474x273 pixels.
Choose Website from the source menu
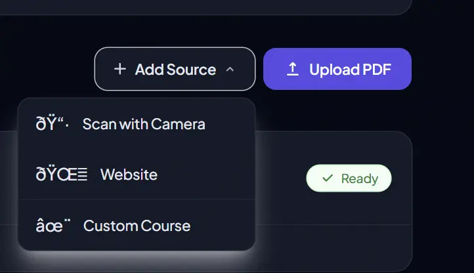(x=137, y=175)
